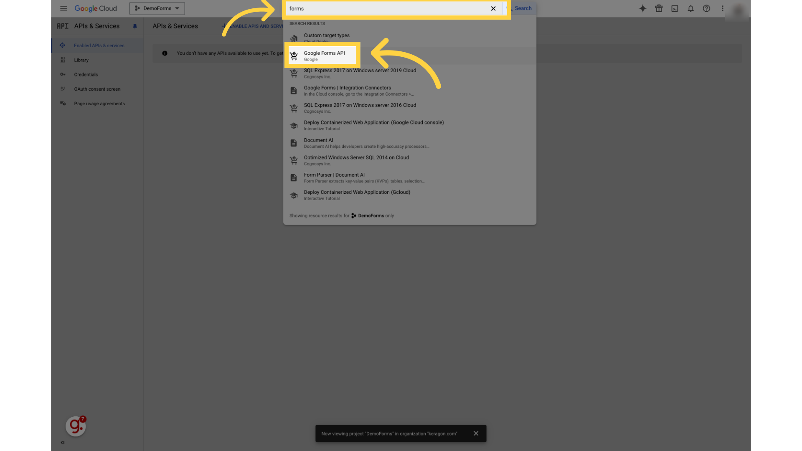This screenshot has width=802, height=451.
Task: Unpin APIs & Services pin icon
Action: click(x=135, y=26)
